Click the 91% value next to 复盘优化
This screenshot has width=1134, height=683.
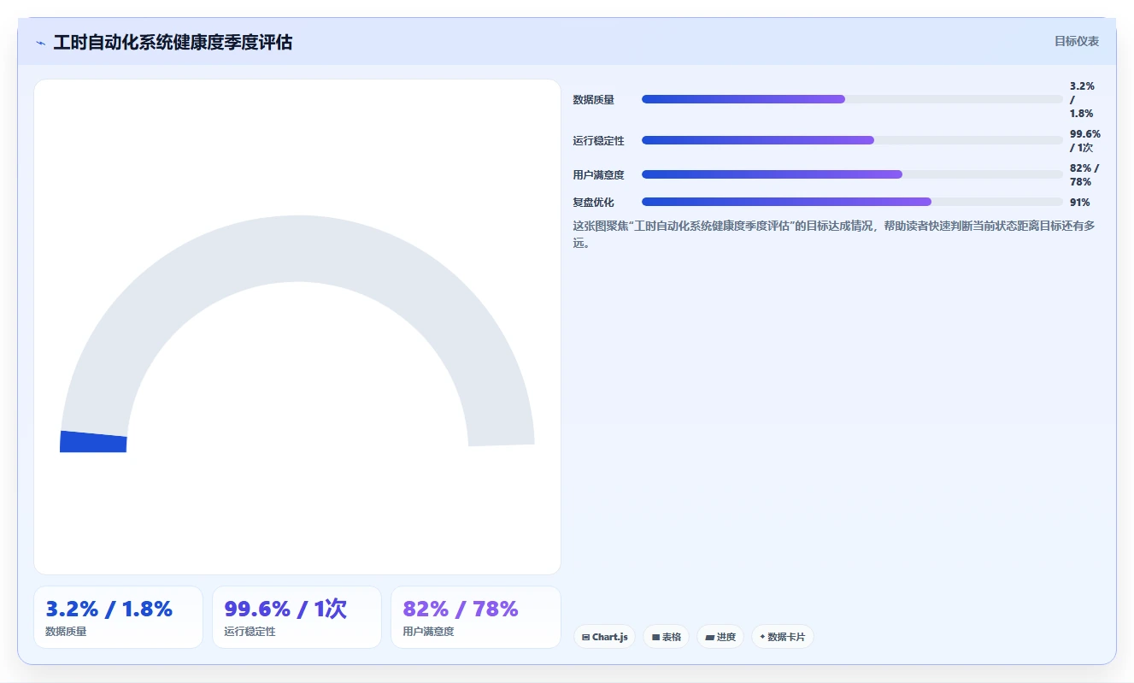click(1080, 203)
